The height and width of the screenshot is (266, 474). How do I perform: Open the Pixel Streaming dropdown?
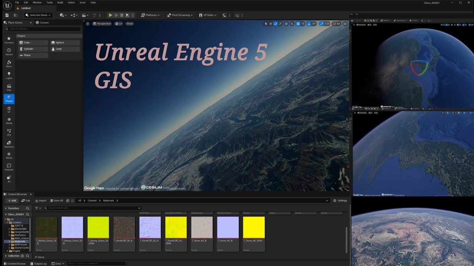(180, 15)
